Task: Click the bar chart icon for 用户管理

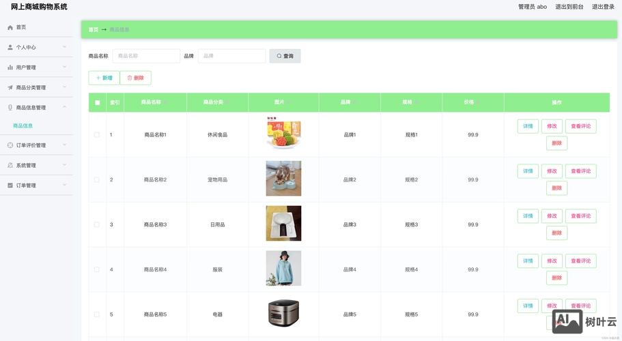Action: (10, 68)
